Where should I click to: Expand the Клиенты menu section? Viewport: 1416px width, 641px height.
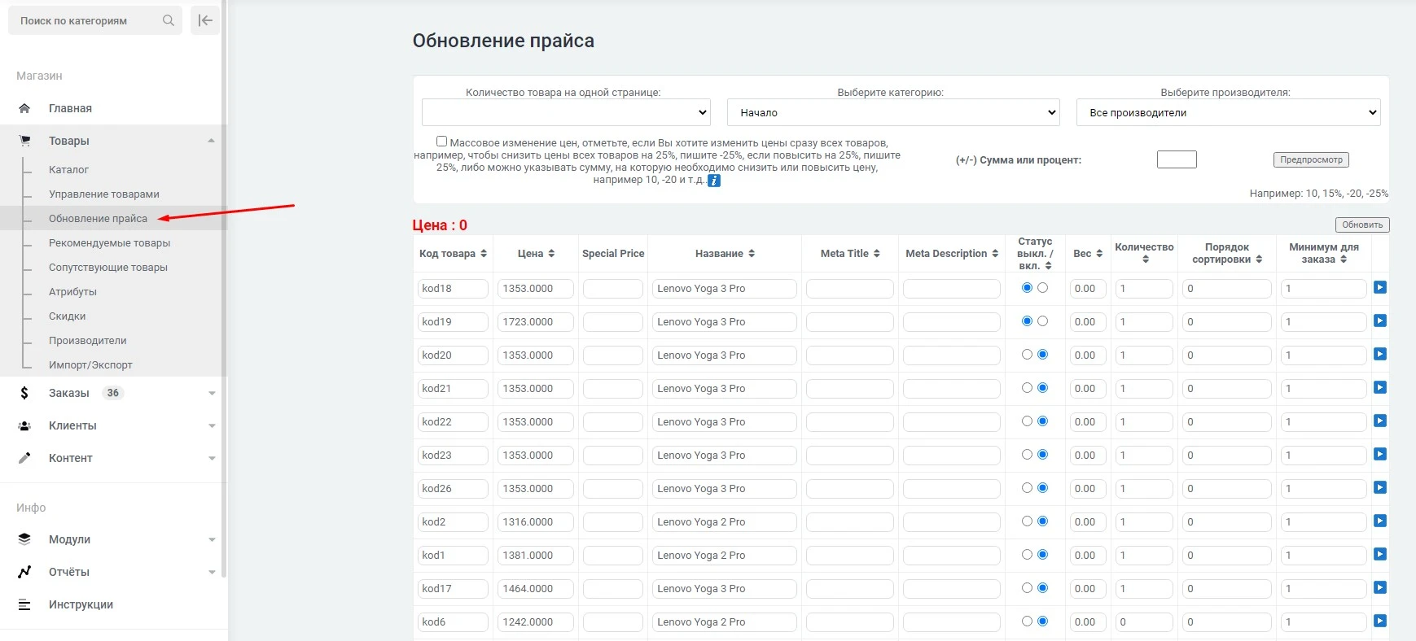(x=212, y=425)
